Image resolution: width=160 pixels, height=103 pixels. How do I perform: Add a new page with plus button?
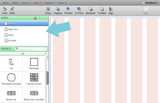[x=40, y=18]
